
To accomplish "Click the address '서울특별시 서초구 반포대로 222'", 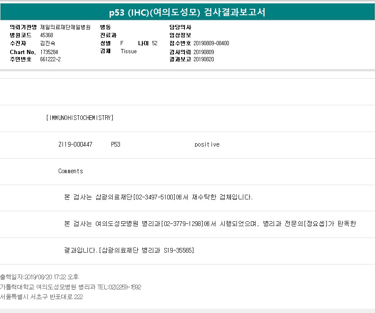I will pyautogui.click(x=42, y=297).
